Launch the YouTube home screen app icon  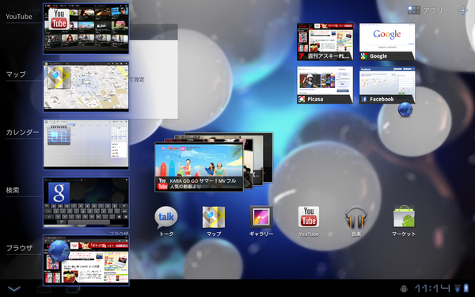click(x=309, y=217)
